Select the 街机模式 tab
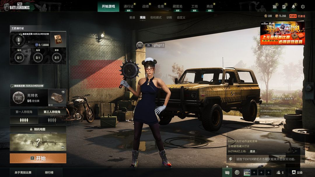 point(156,17)
